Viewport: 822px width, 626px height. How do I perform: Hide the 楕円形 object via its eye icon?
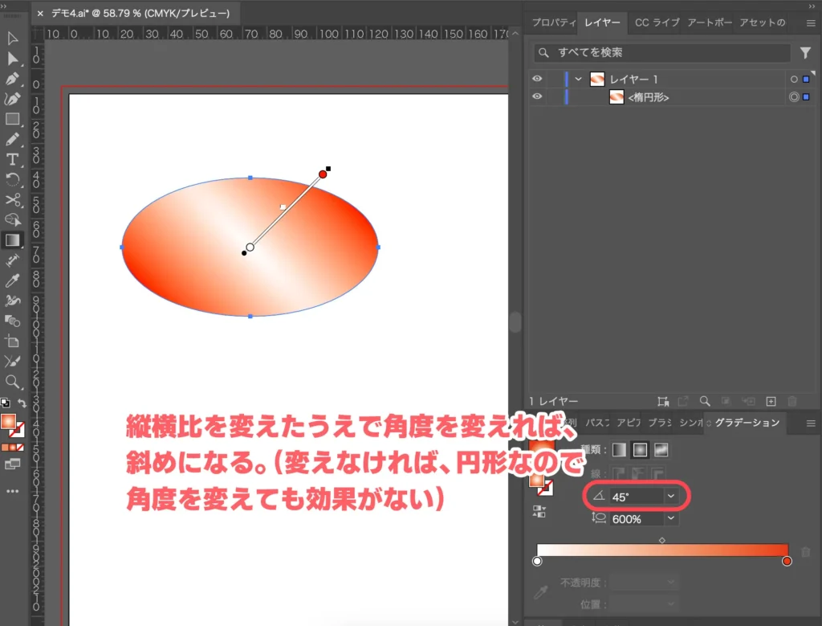click(537, 96)
